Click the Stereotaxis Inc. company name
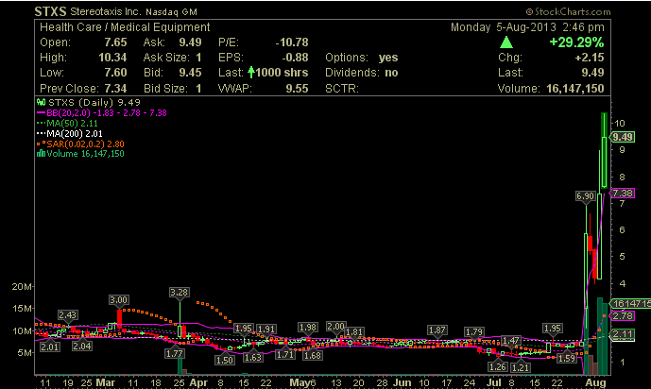The image size is (651, 389). pyautogui.click(x=106, y=11)
